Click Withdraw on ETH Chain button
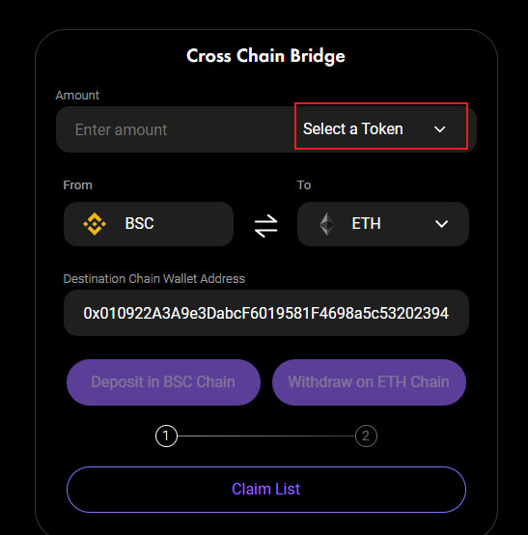Image resolution: width=528 pixels, height=535 pixels. 369,382
